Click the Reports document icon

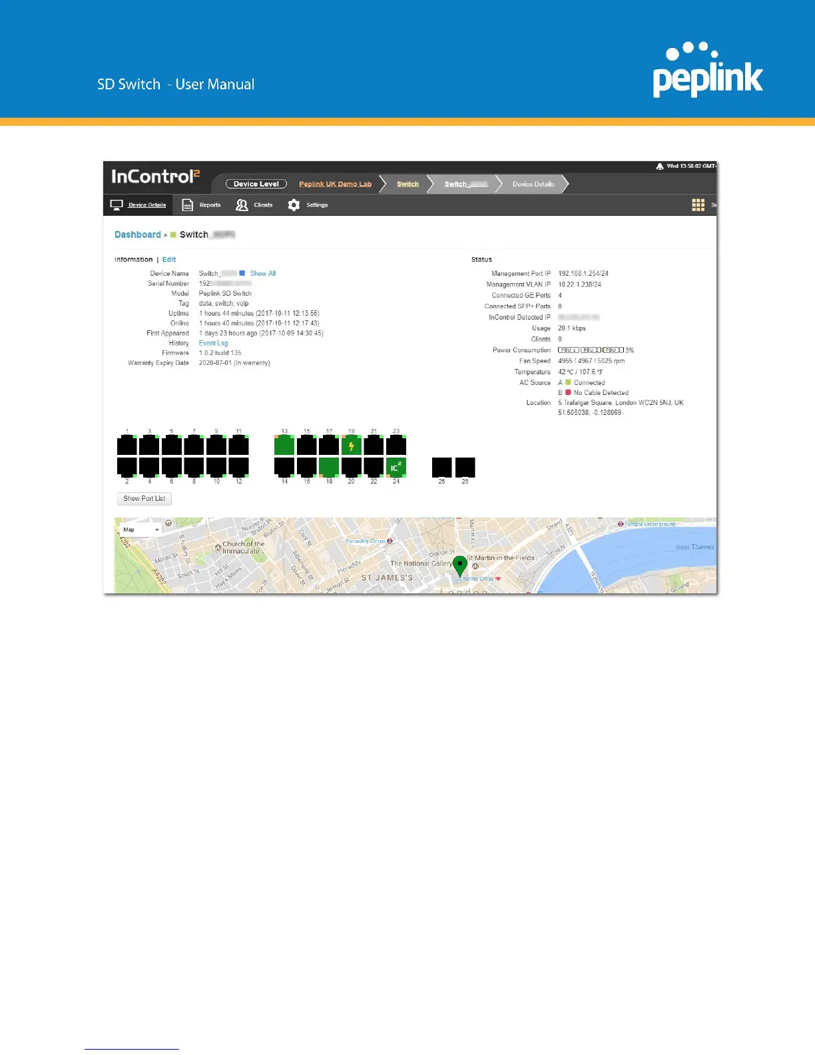(188, 204)
